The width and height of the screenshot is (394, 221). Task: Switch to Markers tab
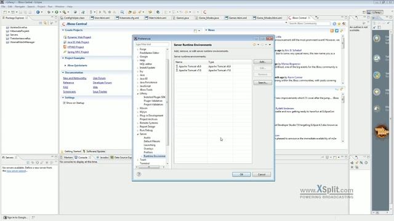(66, 157)
